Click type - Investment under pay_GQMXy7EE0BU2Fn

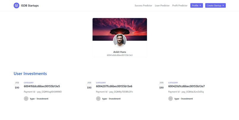[111, 99]
